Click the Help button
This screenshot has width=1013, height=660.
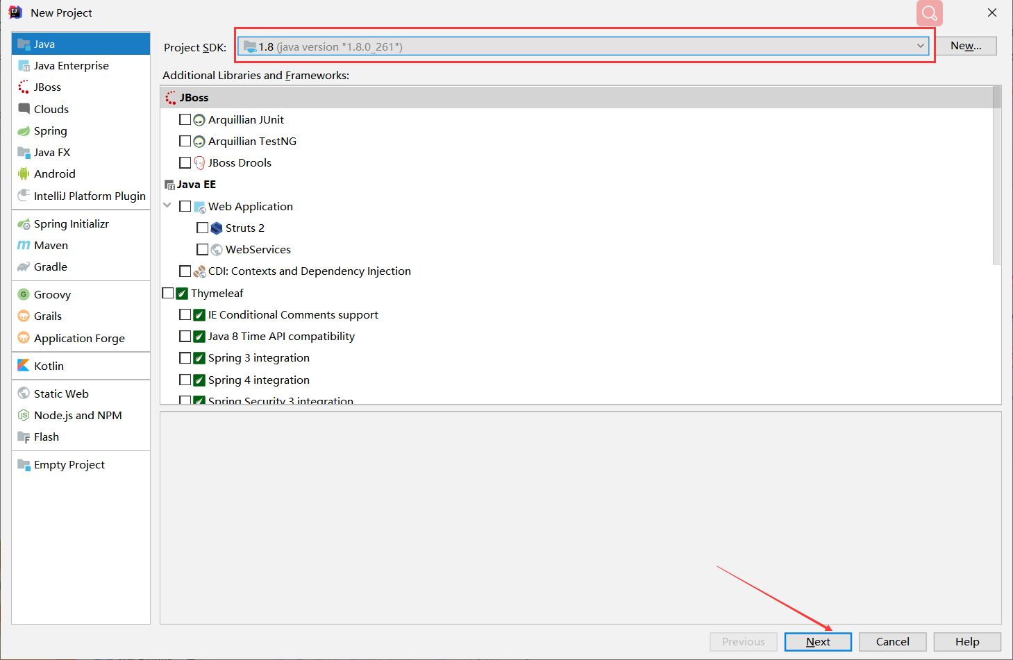[967, 642]
